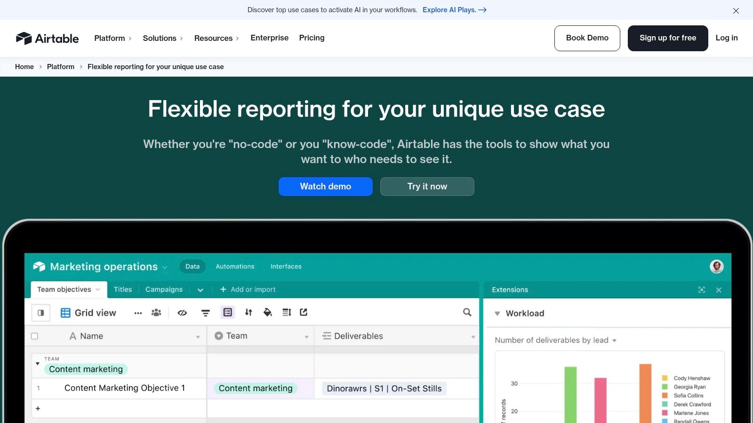Image resolution: width=753 pixels, height=423 pixels.
Task: Open the row coloring paint bucket tool
Action: 267,312
